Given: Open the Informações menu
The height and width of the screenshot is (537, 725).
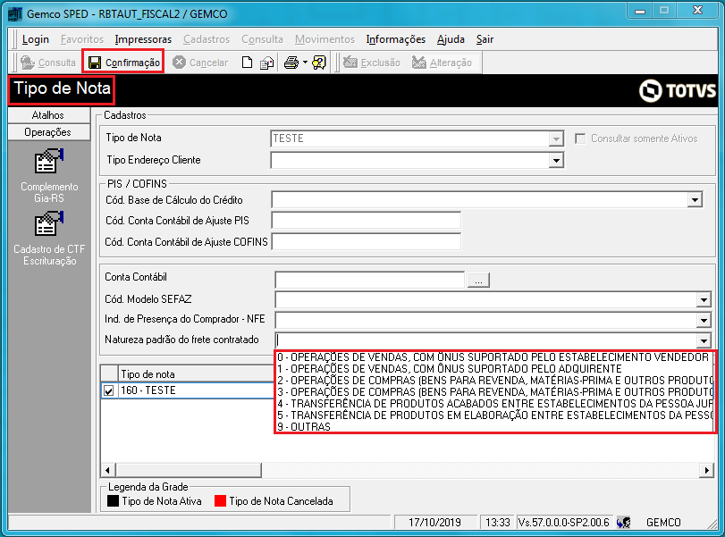Looking at the screenshot, I should (x=396, y=39).
